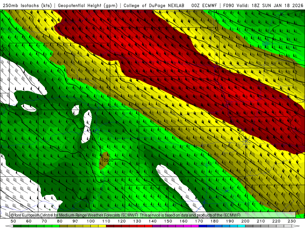The width and height of the screenshot is (305, 228).
Task: Click the '250mb Isotachs (kts)' title text
Action: [x=27, y=6]
